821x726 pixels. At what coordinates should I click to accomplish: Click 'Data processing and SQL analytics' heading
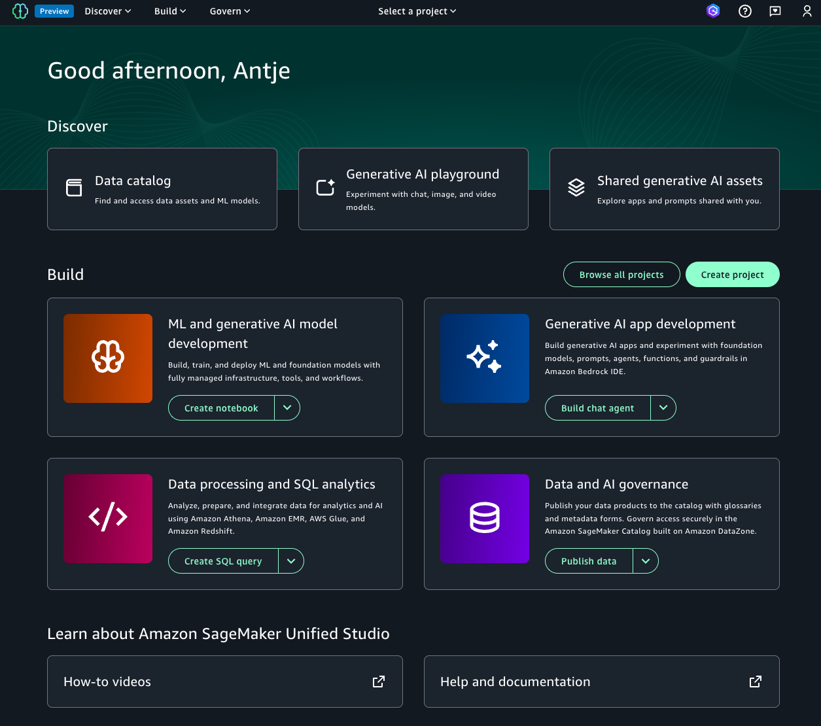[x=271, y=485]
